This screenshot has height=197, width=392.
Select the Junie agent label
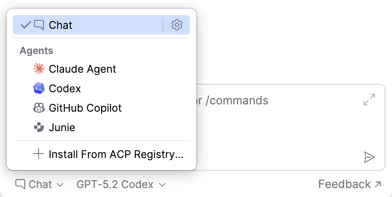(x=62, y=128)
